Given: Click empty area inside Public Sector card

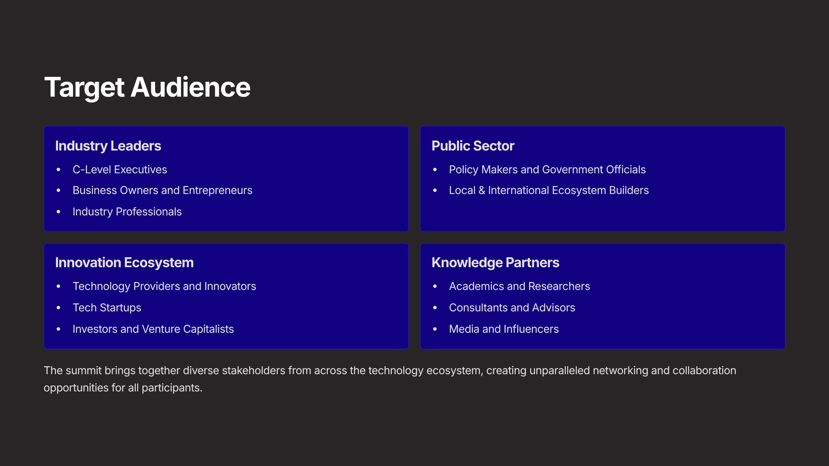Looking at the screenshot, I should 708,212.
